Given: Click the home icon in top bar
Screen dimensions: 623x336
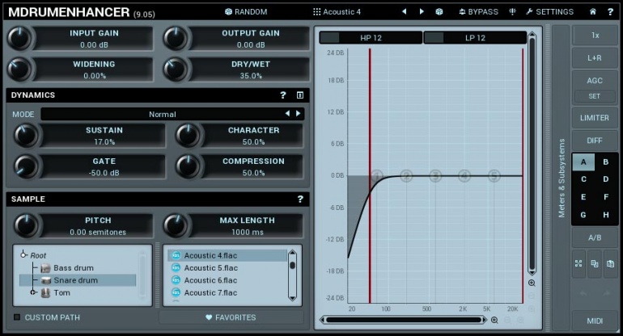Looking at the screenshot, I should pos(593,11).
